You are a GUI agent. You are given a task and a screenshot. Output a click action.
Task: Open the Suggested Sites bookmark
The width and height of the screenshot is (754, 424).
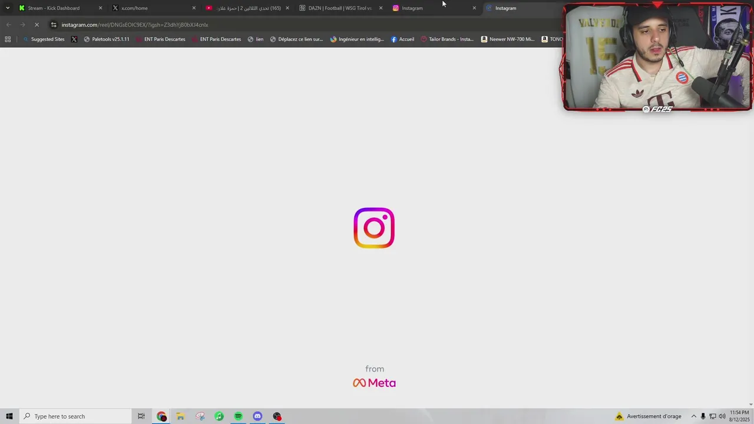44,39
